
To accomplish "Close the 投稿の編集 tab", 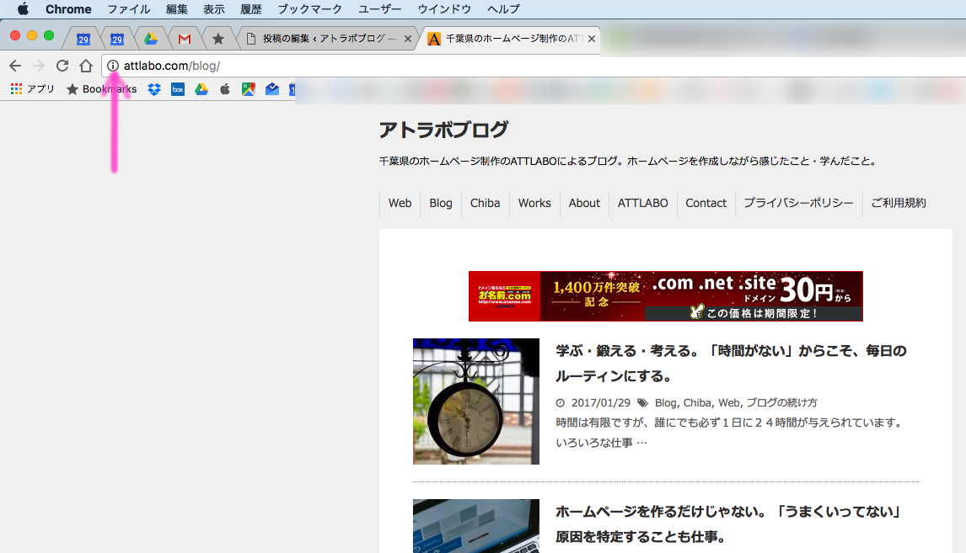I will coord(408,39).
